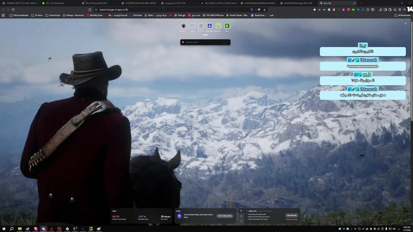The image size is (413, 232).
Task: Open the Ko Store bookmarks folder
Action: tap(37, 15)
